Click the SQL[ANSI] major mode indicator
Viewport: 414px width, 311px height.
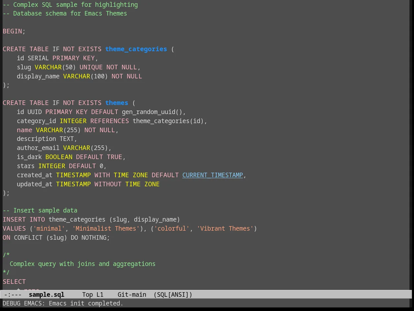coord(173,294)
